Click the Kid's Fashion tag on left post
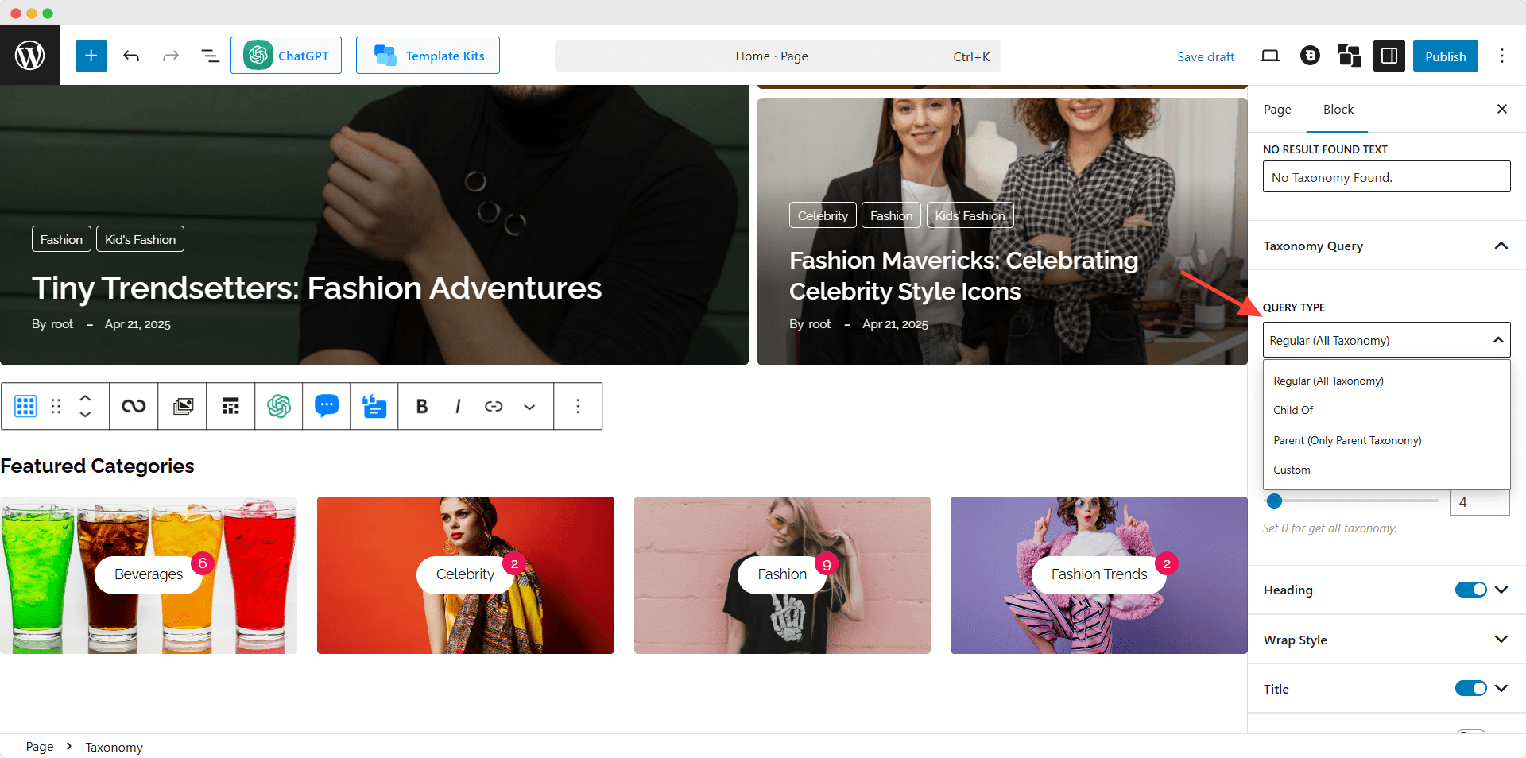 point(140,239)
